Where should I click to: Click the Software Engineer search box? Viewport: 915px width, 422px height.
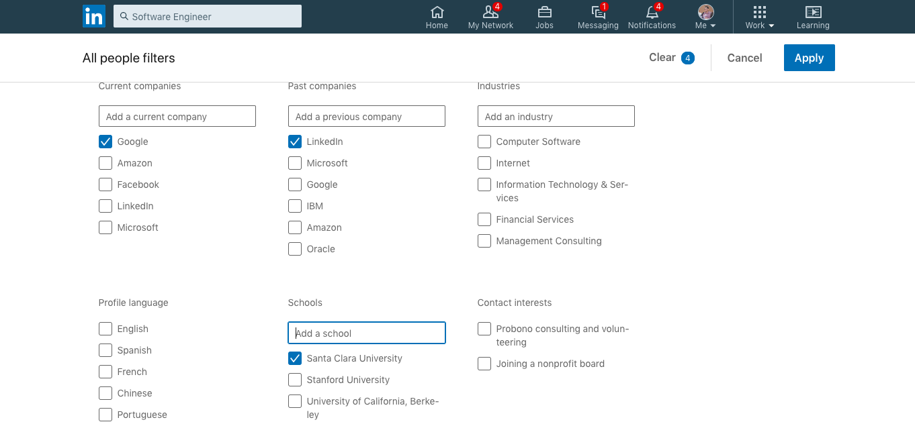[208, 16]
